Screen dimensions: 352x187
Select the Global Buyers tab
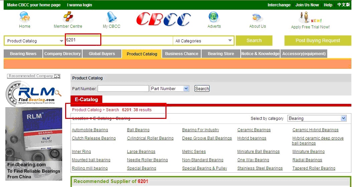(102, 54)
